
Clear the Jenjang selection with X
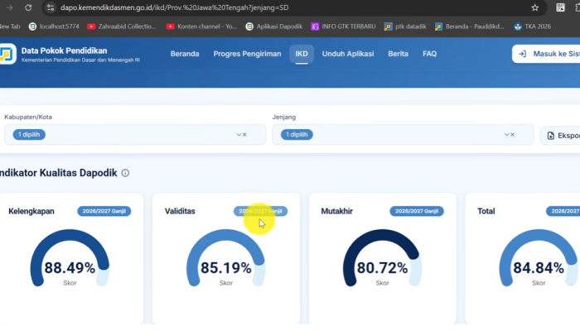pyautogui.click(x=512, y=134)
